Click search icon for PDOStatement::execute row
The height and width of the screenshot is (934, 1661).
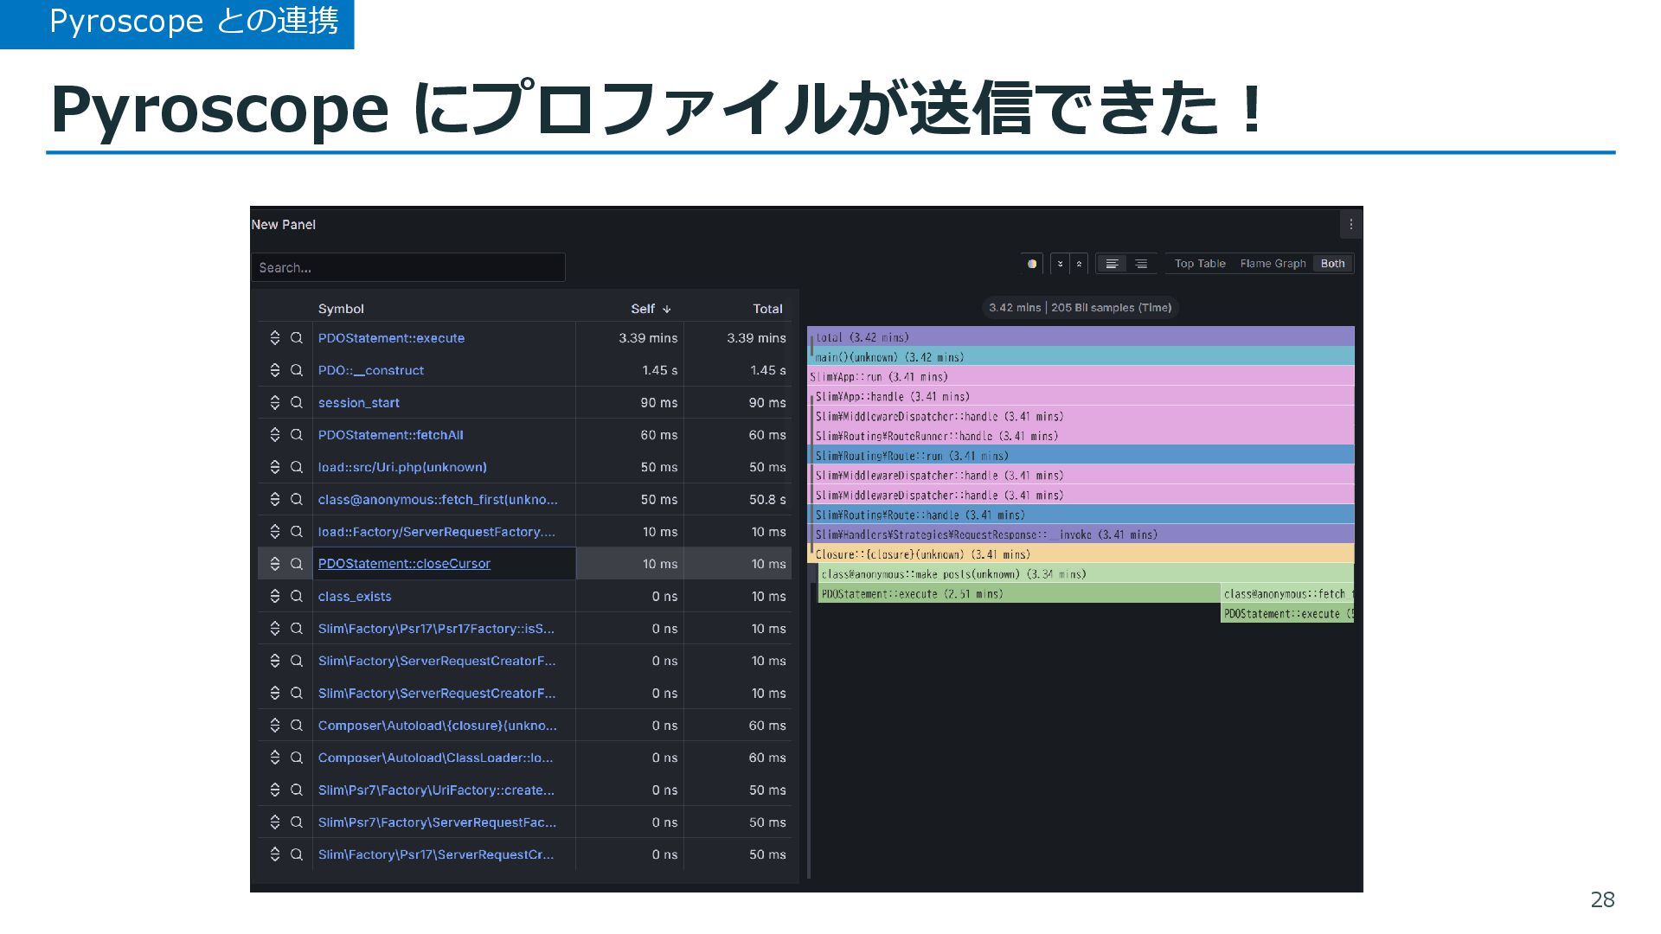[x=297, y=338]
